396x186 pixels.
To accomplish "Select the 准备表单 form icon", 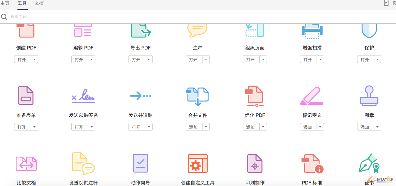I will [x=26, y=95].
